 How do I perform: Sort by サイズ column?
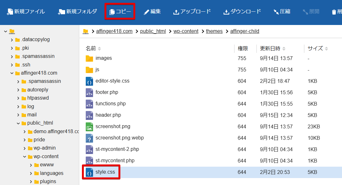[318, 48]
